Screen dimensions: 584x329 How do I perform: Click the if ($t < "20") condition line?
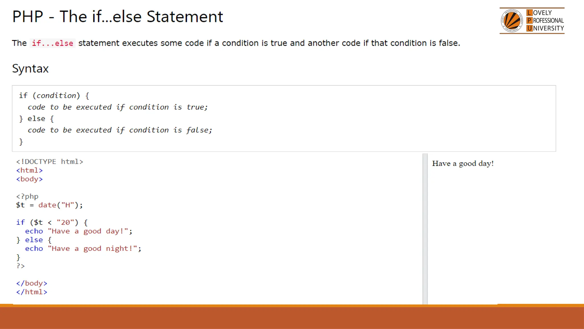[52, 222]
